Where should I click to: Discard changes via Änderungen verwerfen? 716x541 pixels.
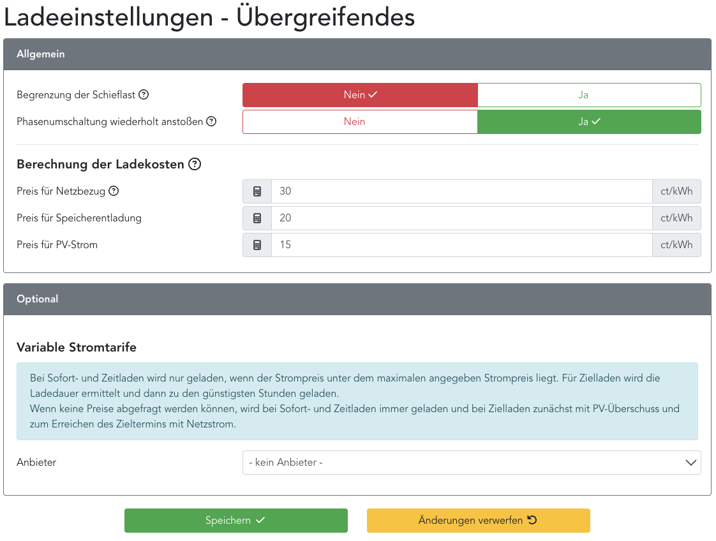478,520
